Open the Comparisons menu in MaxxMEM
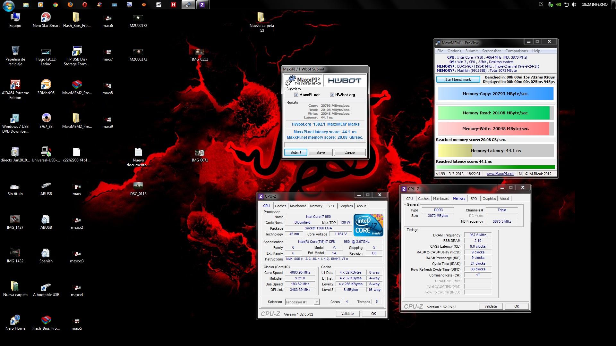 [x=516, y=51]
